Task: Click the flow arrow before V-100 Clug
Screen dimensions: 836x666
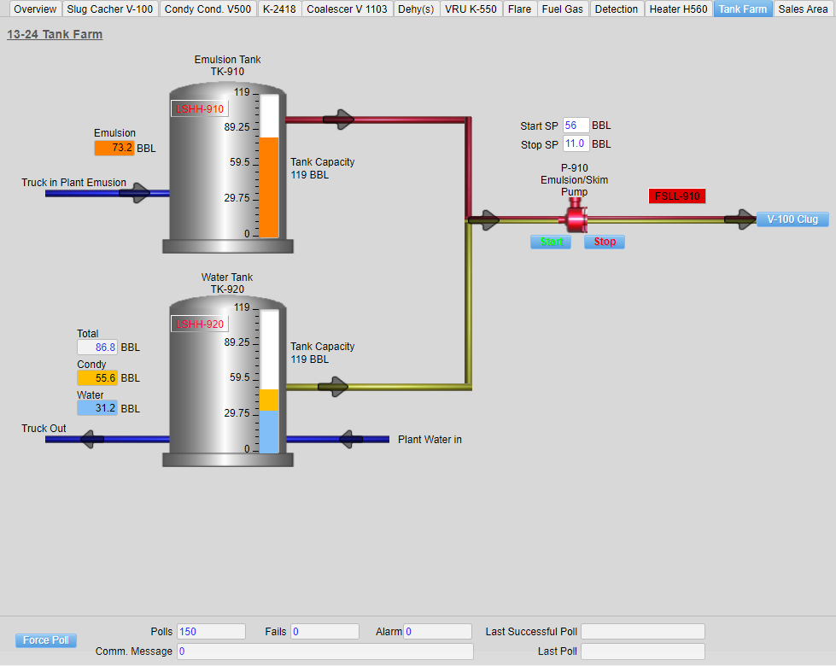Action: point(740,219)
